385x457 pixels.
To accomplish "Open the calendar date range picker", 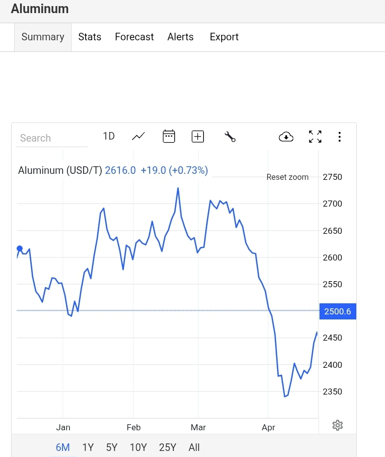I will point(169,136).
